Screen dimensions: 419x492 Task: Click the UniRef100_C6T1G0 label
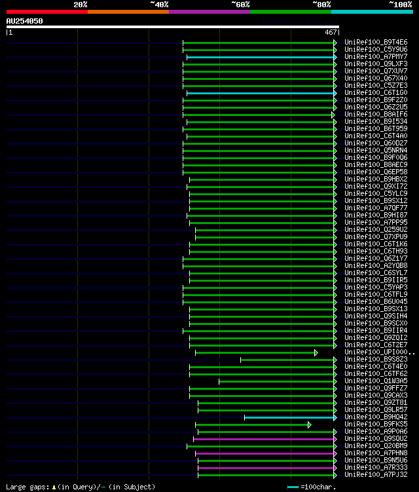coord(376,92)
